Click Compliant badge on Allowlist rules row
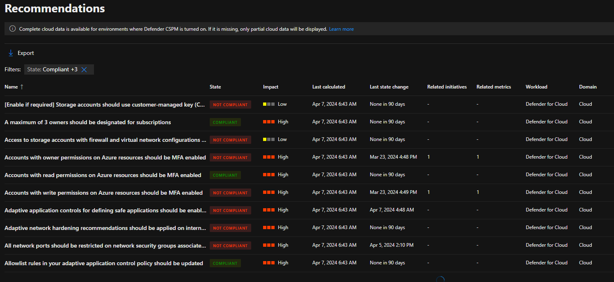614x282 pixels. click(225, 263)
